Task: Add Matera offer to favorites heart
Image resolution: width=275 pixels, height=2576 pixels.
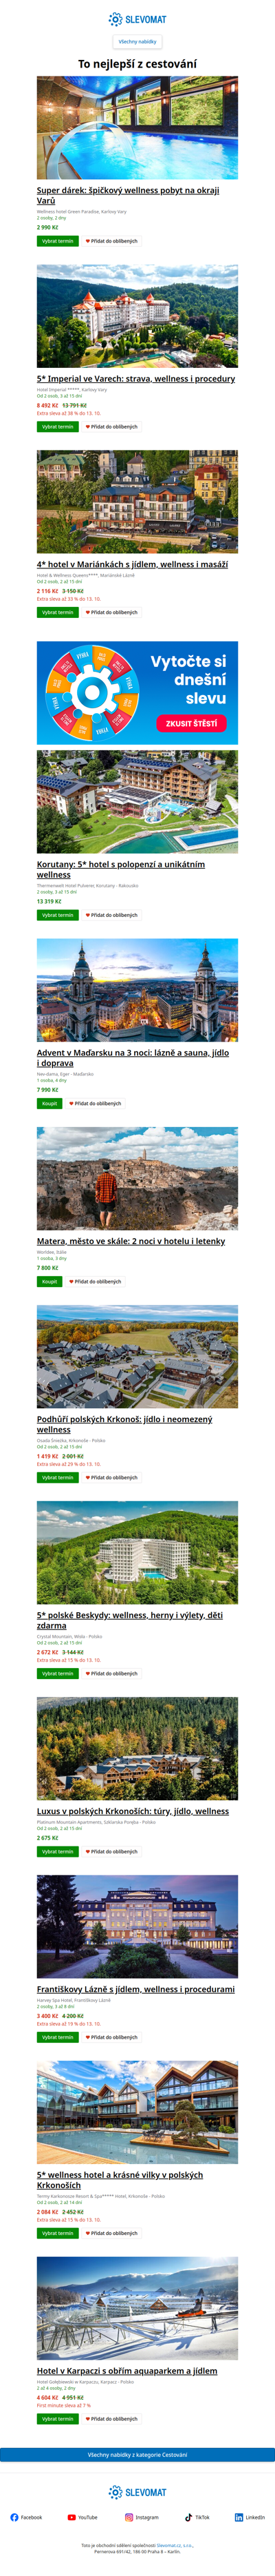Action: click(96, 1281)
